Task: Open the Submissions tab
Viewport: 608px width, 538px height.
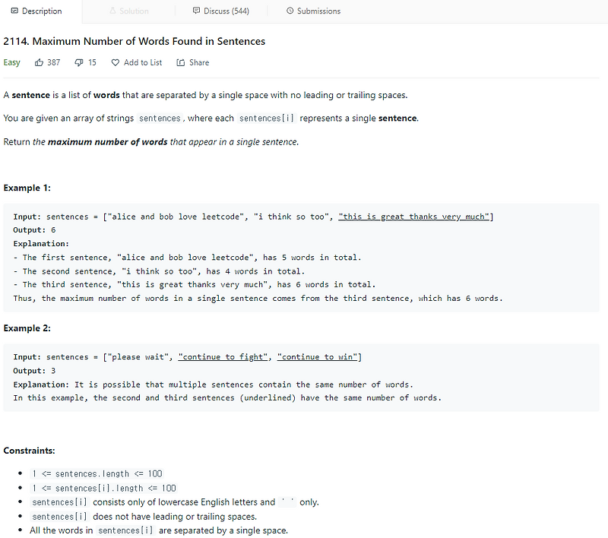Action: [x=318, y=11]
